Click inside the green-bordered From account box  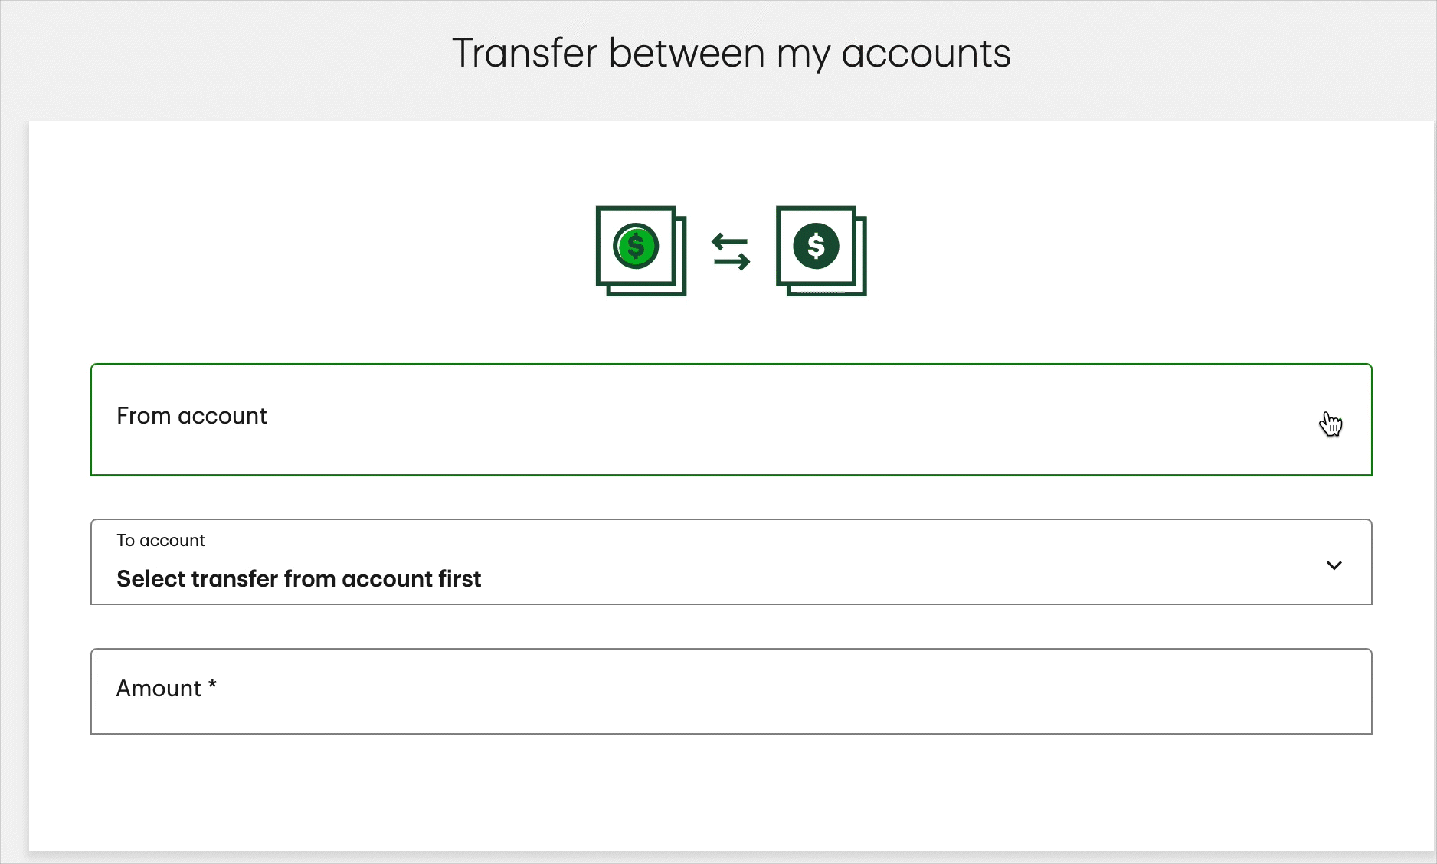(x=731, y=419)
